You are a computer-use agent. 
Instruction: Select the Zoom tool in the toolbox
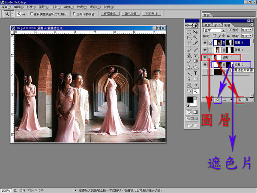click(195, 91)
